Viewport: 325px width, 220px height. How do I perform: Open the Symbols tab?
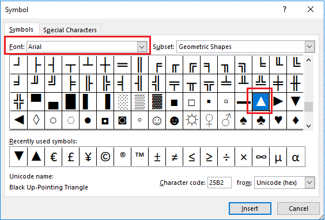[21, 29]
